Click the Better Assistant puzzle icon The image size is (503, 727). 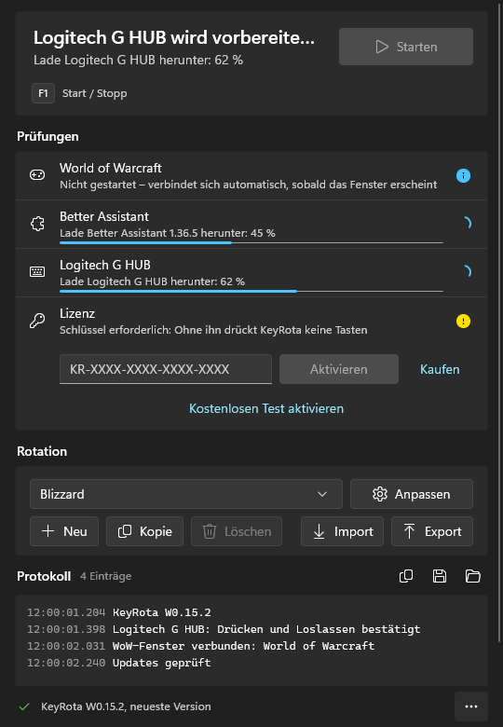(37, 224)
